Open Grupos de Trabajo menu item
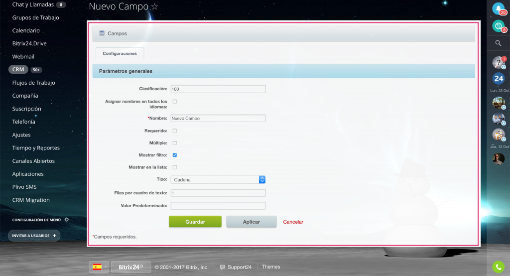510x276 pixels. point(35,17)
